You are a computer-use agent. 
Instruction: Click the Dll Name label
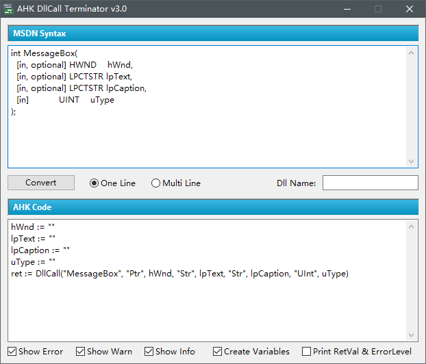(x=296, y=183)
